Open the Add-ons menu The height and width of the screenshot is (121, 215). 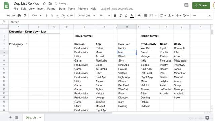(x=83, y=9)
